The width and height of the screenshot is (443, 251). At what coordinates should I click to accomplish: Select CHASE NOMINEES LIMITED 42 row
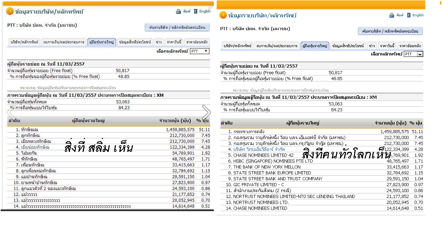tap(322, 155)
